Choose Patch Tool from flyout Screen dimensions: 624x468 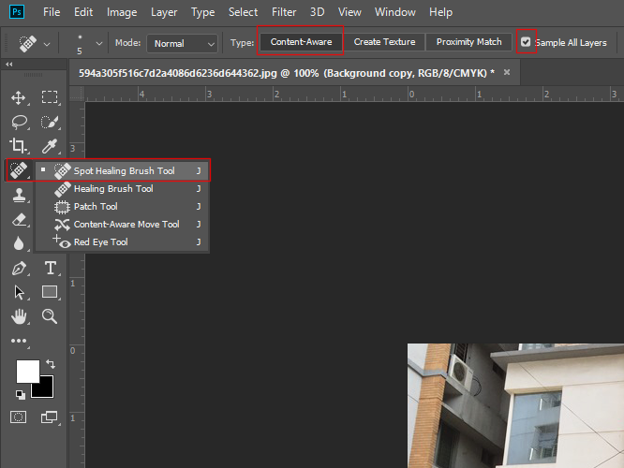(x=122, y=207)
